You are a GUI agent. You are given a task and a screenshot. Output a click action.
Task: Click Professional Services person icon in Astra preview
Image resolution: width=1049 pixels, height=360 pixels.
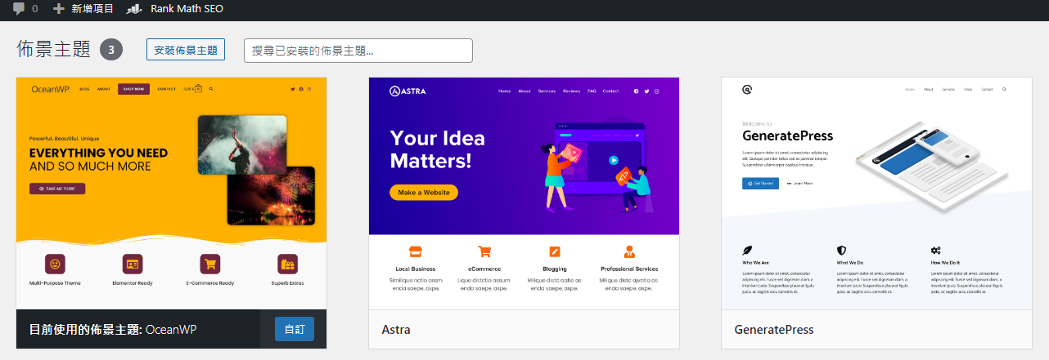pyautogui.click(x=629, y=251)
